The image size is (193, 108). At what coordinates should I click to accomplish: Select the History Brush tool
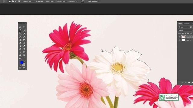point(24,40)
